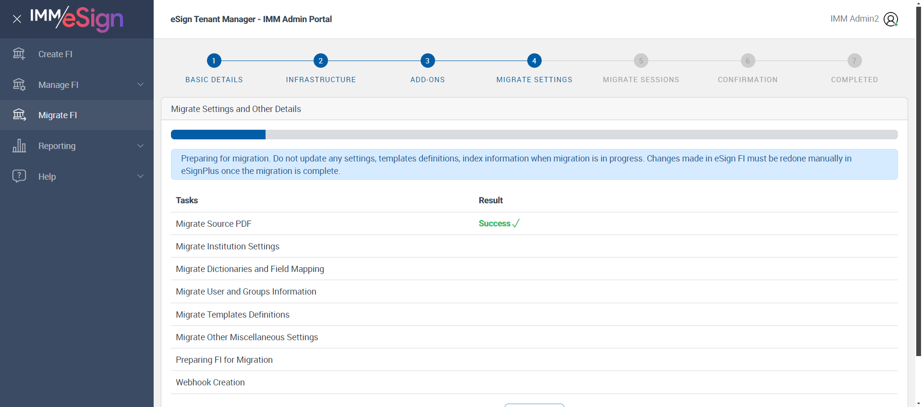The width and height of the screenshot is (922, 407).
Task: Click the eSign Tenant Manager page title
Action: coord(251,19)
